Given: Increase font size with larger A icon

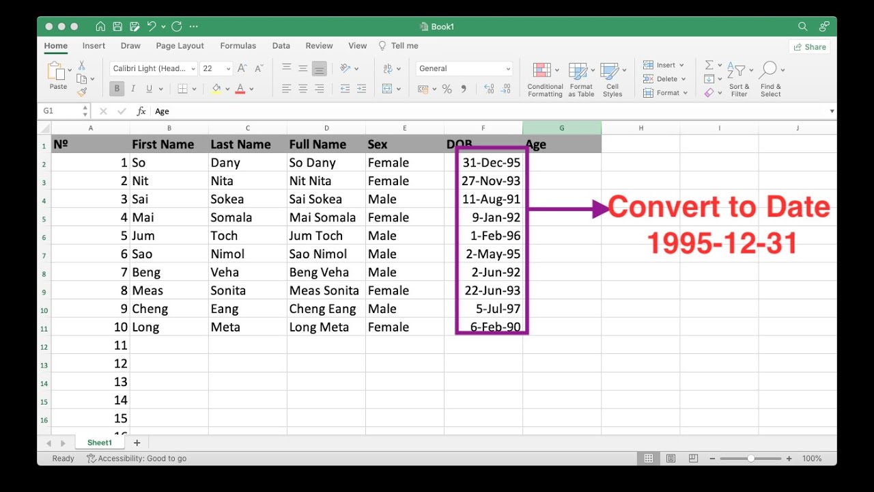Looking at the screenshot, I should pos(242,68).
